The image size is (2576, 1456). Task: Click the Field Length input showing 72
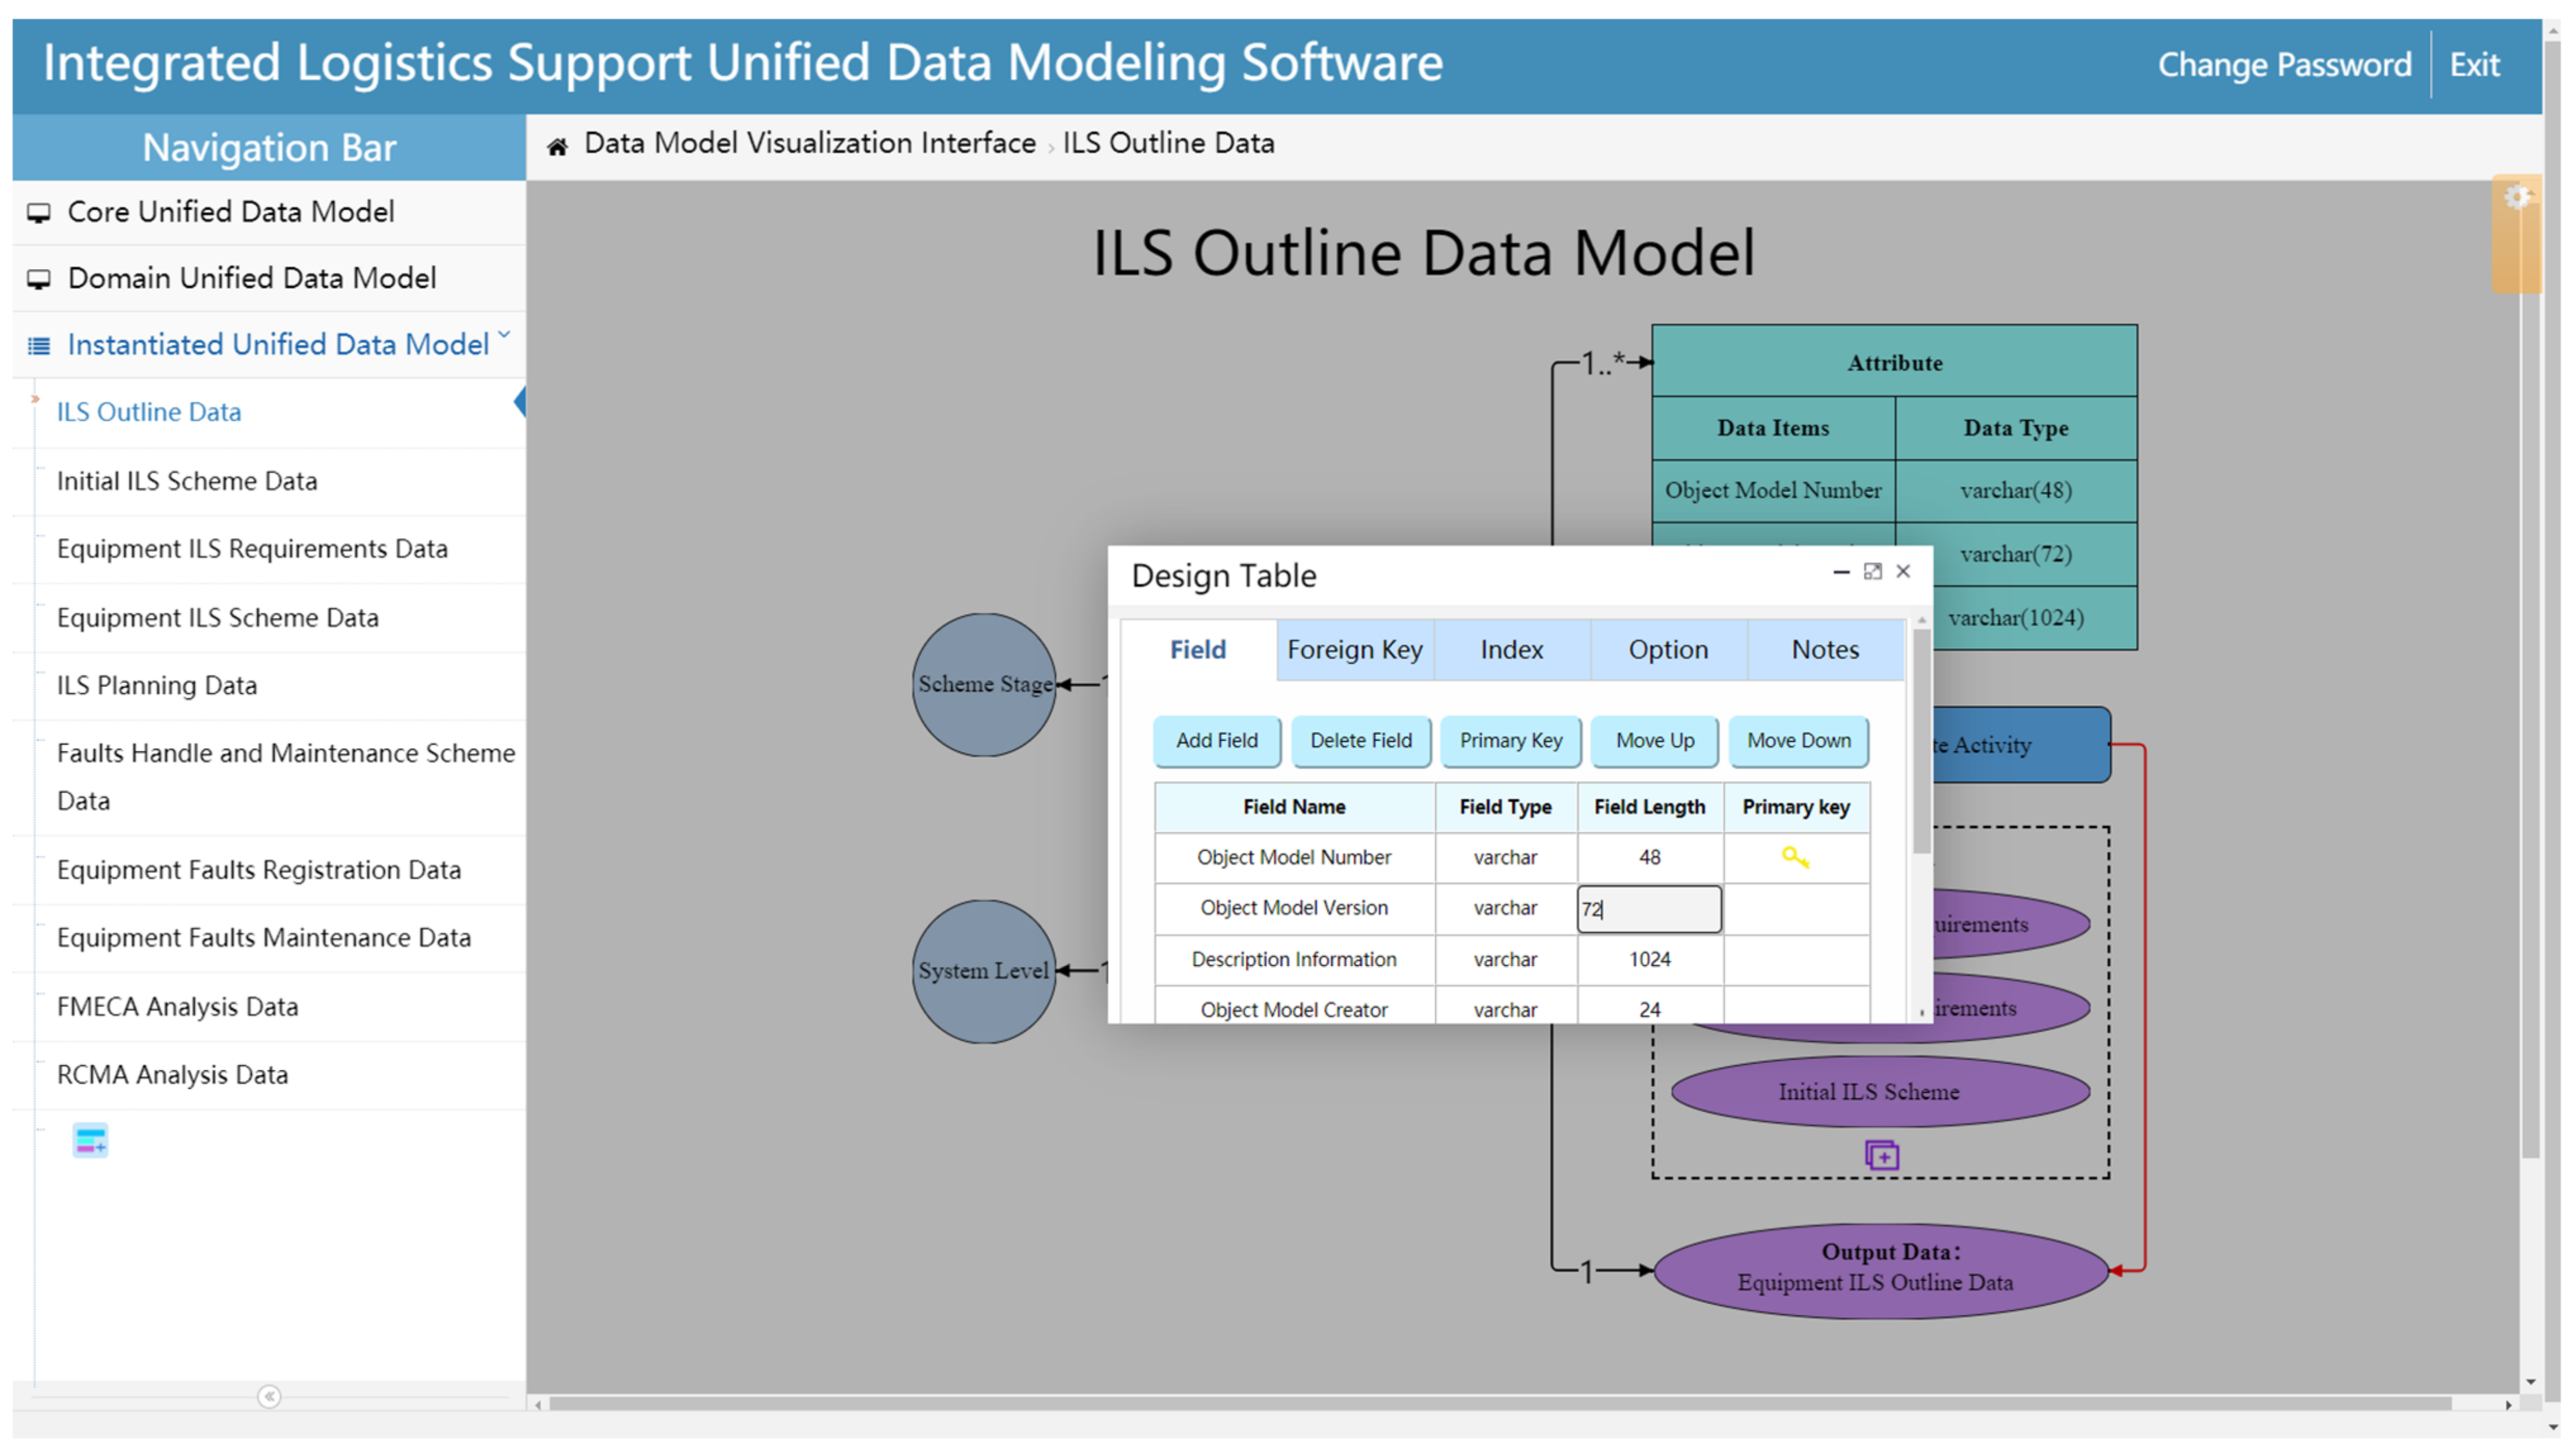pyautogui.click(x=1649, y=909)
